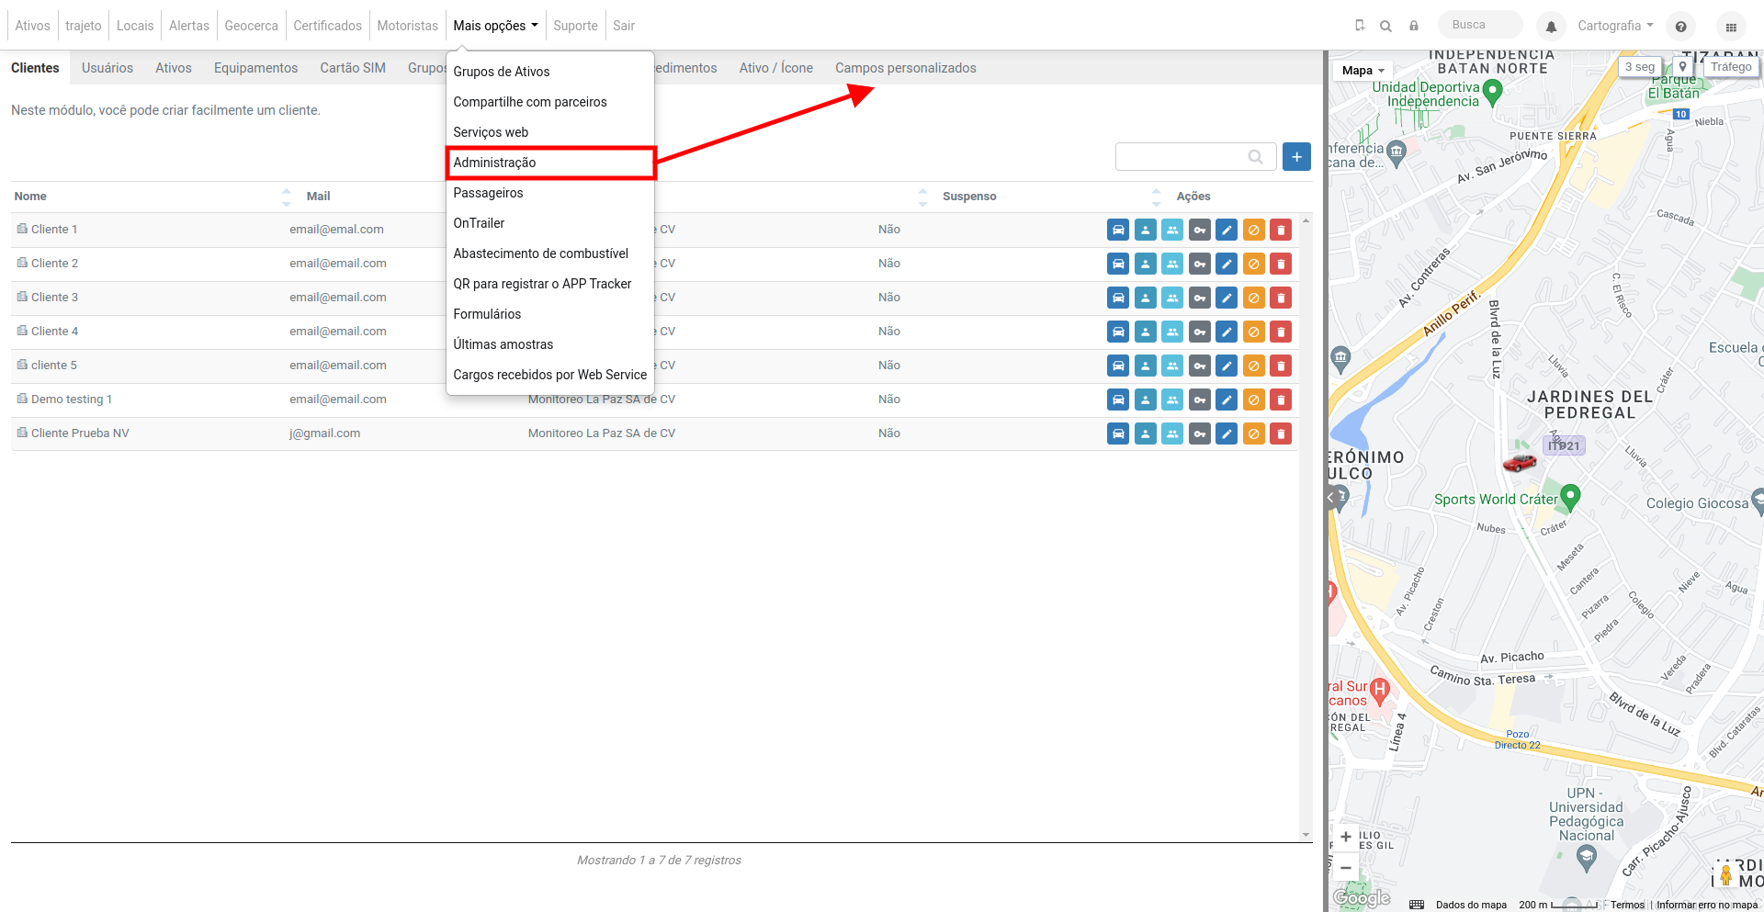Switch to the Usuários tab
The height and width of the screenshot is (912, 1764).
107,68
